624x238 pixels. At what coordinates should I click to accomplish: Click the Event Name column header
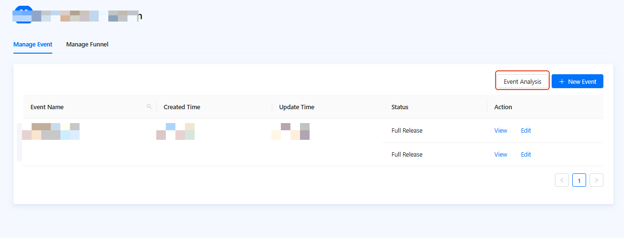tap(47, 107)
